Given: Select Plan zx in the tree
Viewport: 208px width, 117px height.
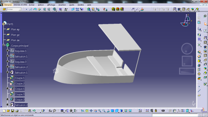Looking at the screenshot, I should click(x=15, y=40).
